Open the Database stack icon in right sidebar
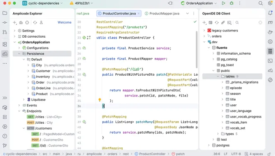 270,51
